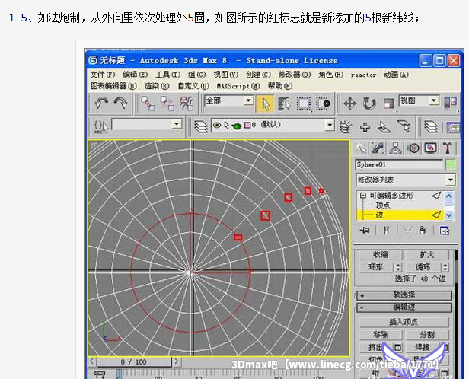Toggle Window/Crossing selection mode

pos(323,104)
